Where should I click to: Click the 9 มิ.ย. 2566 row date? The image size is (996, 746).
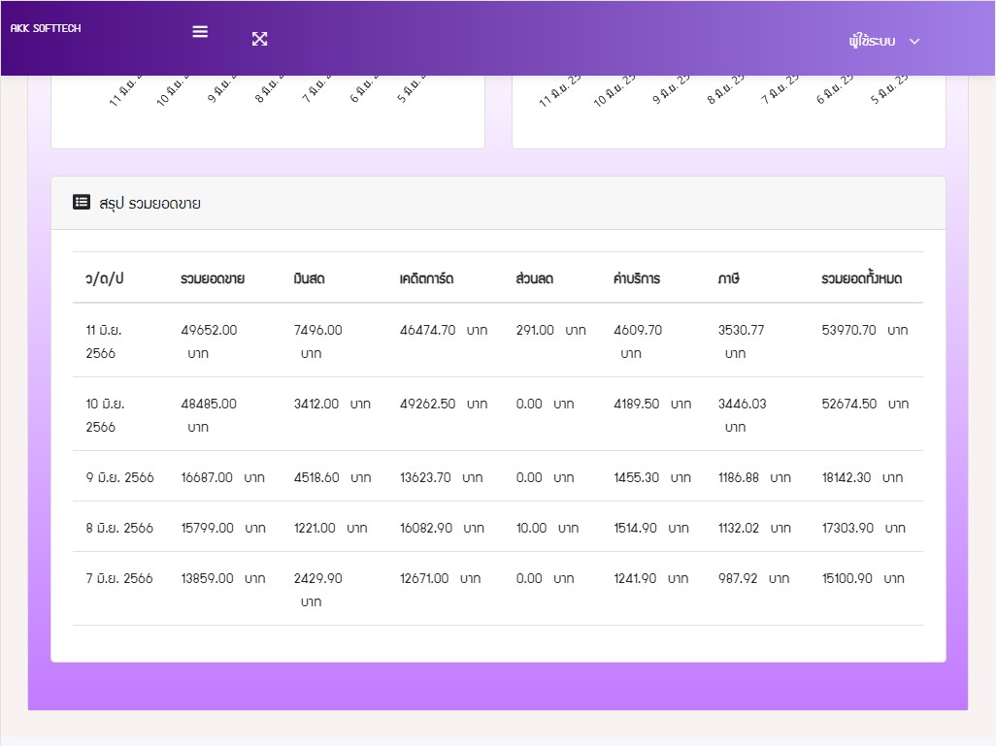tap(119, 477)
